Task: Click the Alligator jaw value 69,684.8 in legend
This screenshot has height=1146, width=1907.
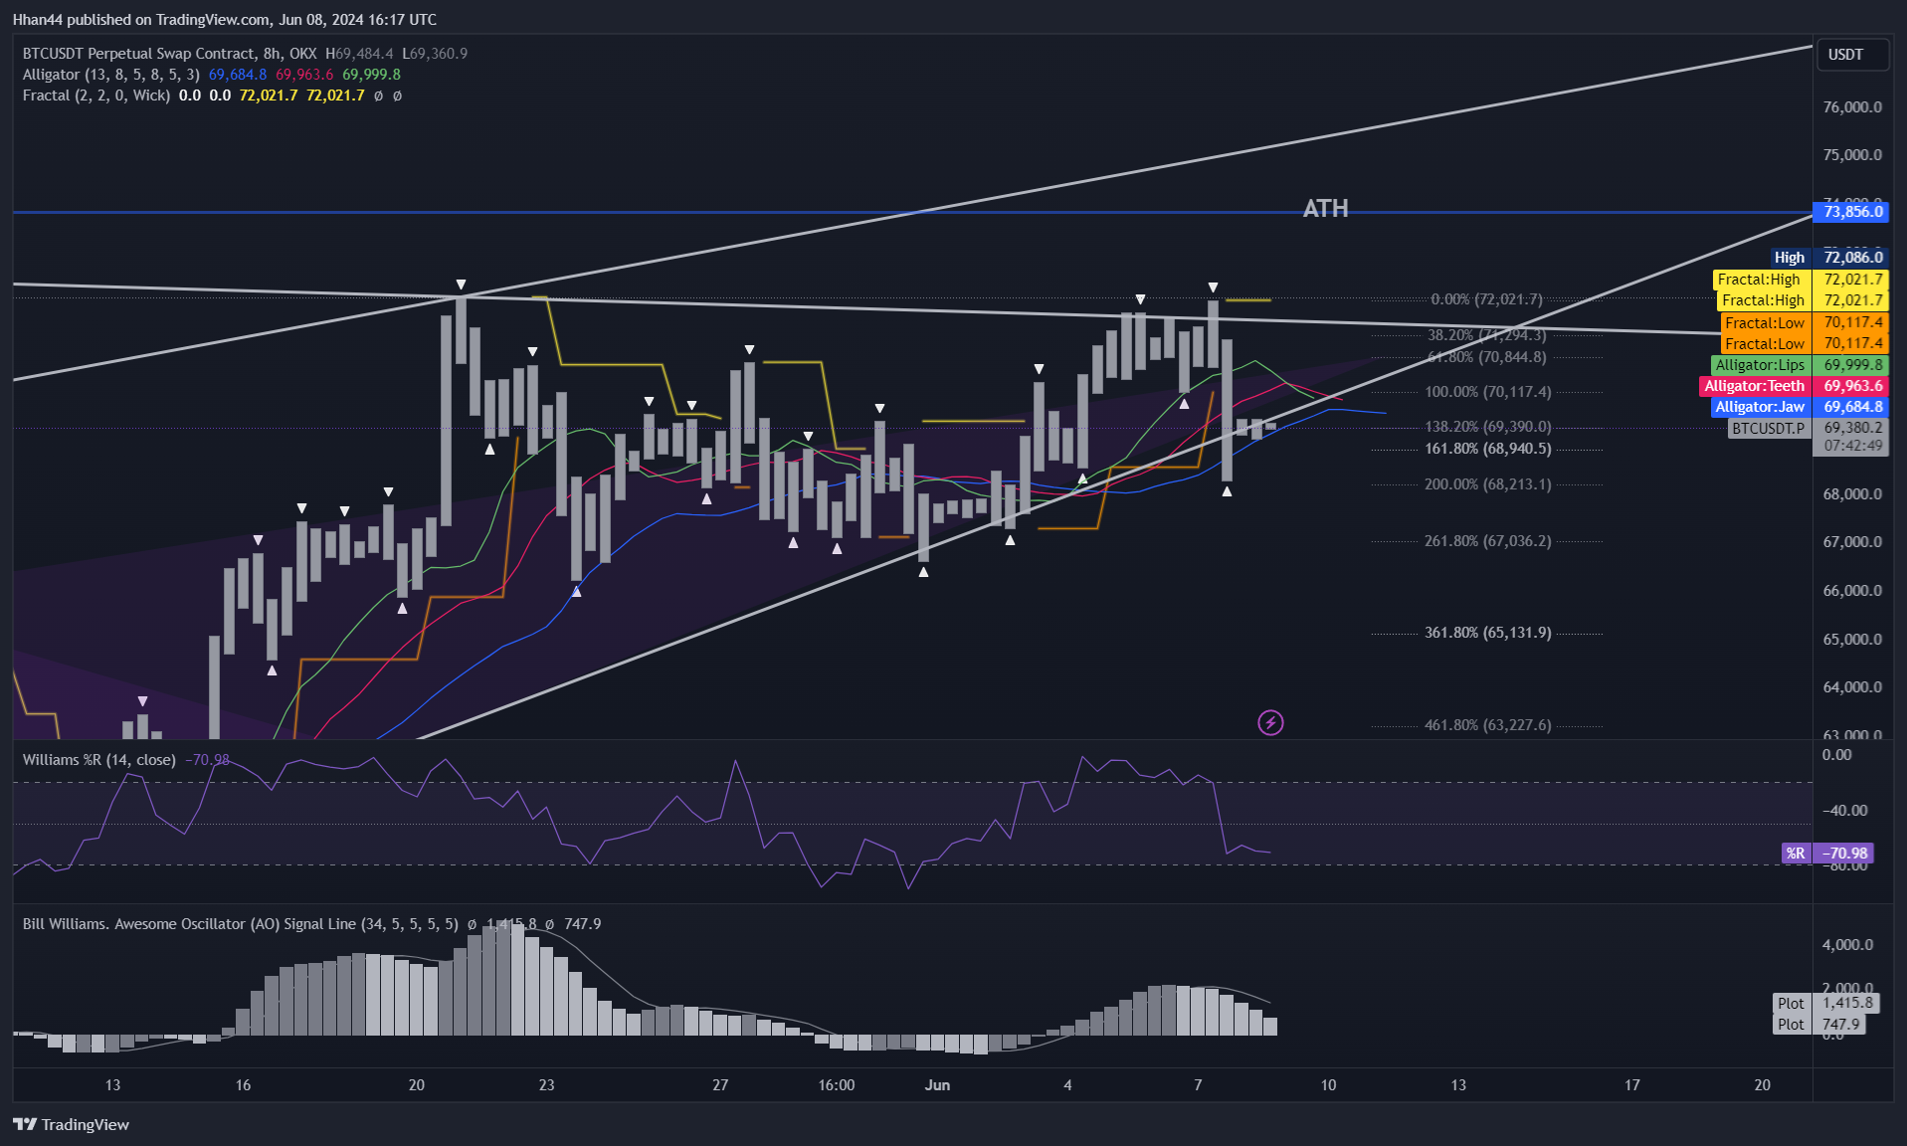Action: tap(238, 75)
